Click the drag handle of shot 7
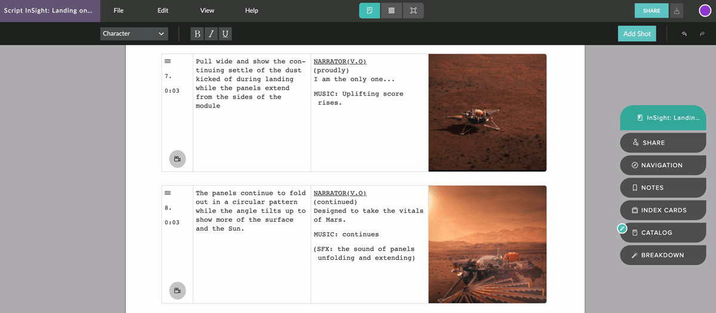 pyautogui.click(x=168, y=61)
